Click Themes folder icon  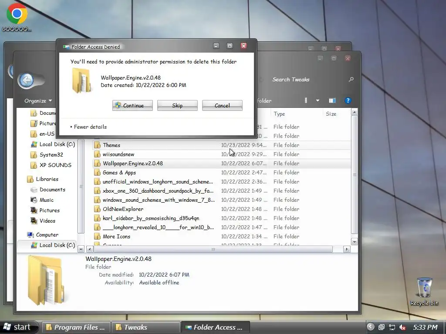(x=97, y=145)
